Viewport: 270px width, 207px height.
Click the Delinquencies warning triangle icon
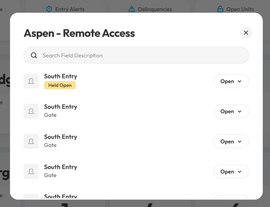132,9
